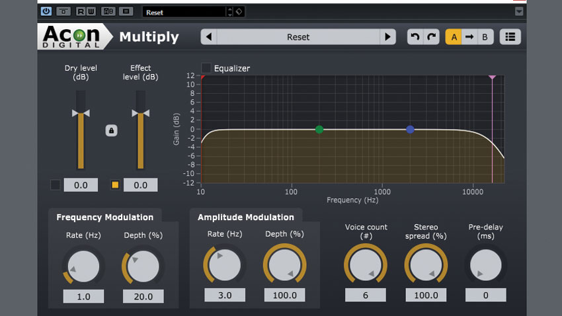Open the plugin menu list icon
562x316 pixels.
tap(510, 37)
